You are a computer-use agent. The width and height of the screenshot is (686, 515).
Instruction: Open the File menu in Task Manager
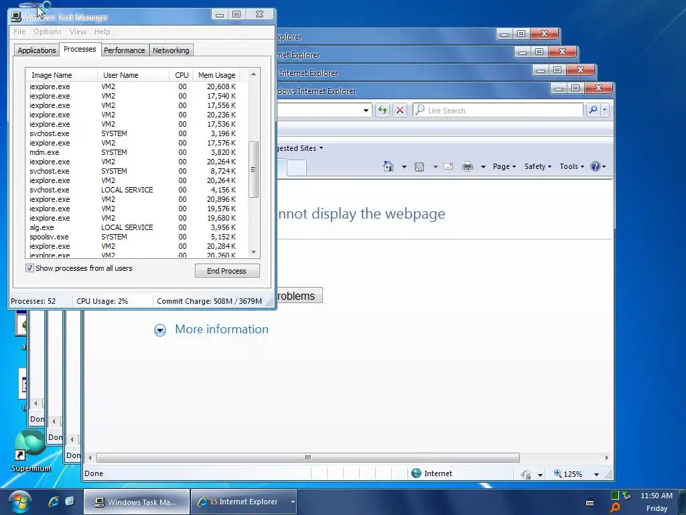click(19, 32)
